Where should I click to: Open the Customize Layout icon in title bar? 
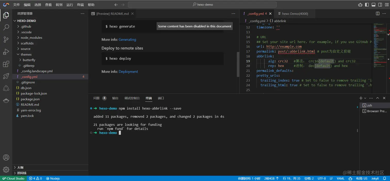pyautogui.click(x=387, y=5)
